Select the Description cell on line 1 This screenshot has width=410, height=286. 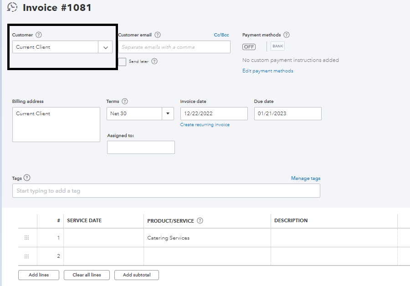pyautogui.click(x=334, y=238)
